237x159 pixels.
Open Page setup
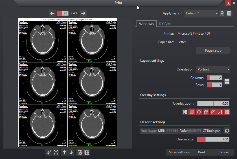213,50
